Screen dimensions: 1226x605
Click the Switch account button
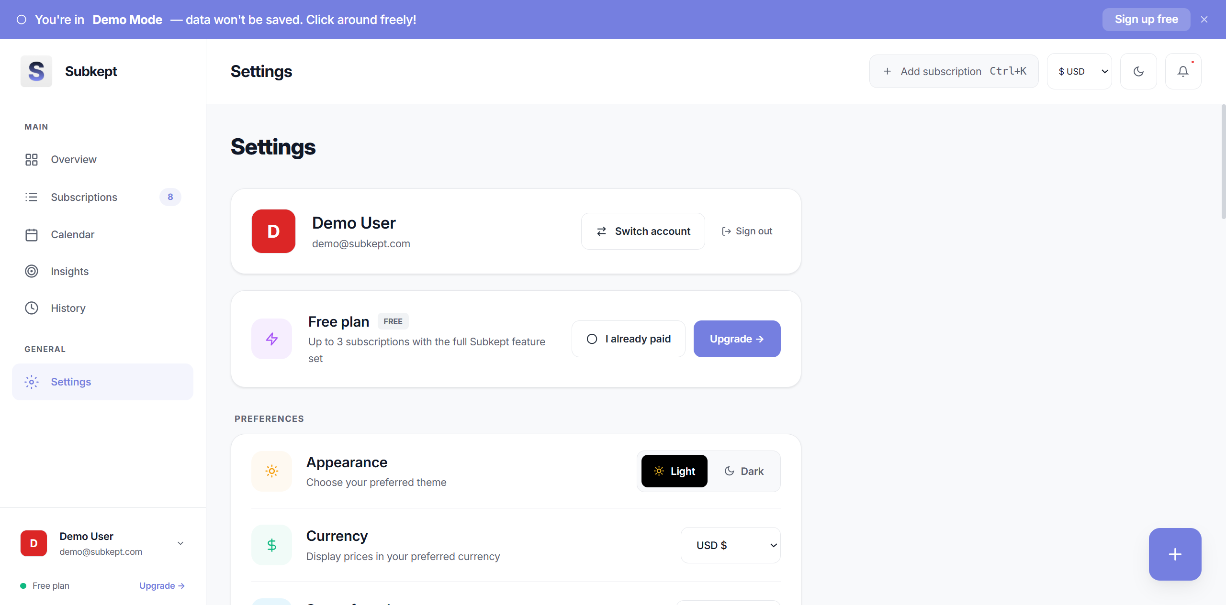(643, 231)
